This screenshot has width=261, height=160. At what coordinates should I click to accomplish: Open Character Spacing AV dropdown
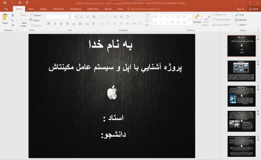80,24
